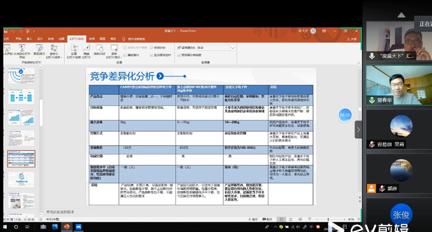Redo action in quick access toolbar
The height and width of the screenshot is (232, 432).
[x=21, y=31]
